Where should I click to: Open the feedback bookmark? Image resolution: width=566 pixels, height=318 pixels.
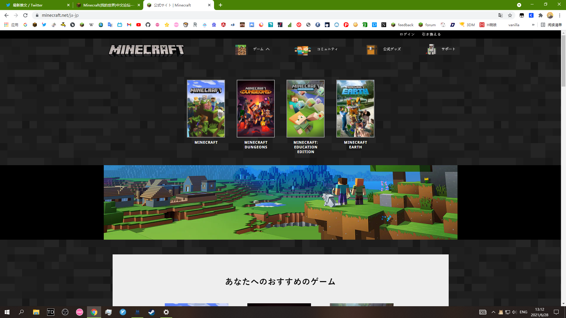[x=402, y=25]
